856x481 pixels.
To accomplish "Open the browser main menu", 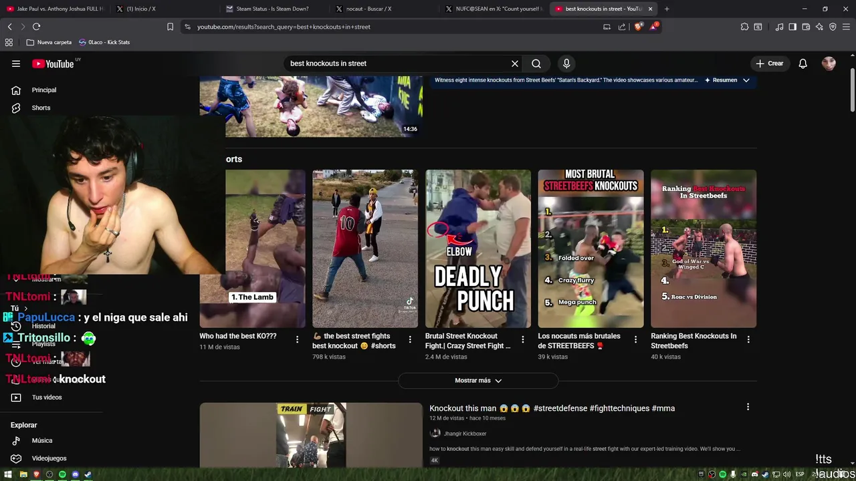I will [x=847, y=27].
